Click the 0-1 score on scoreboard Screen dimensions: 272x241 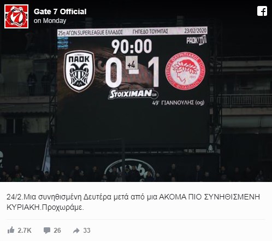click(x=132, y=72)
